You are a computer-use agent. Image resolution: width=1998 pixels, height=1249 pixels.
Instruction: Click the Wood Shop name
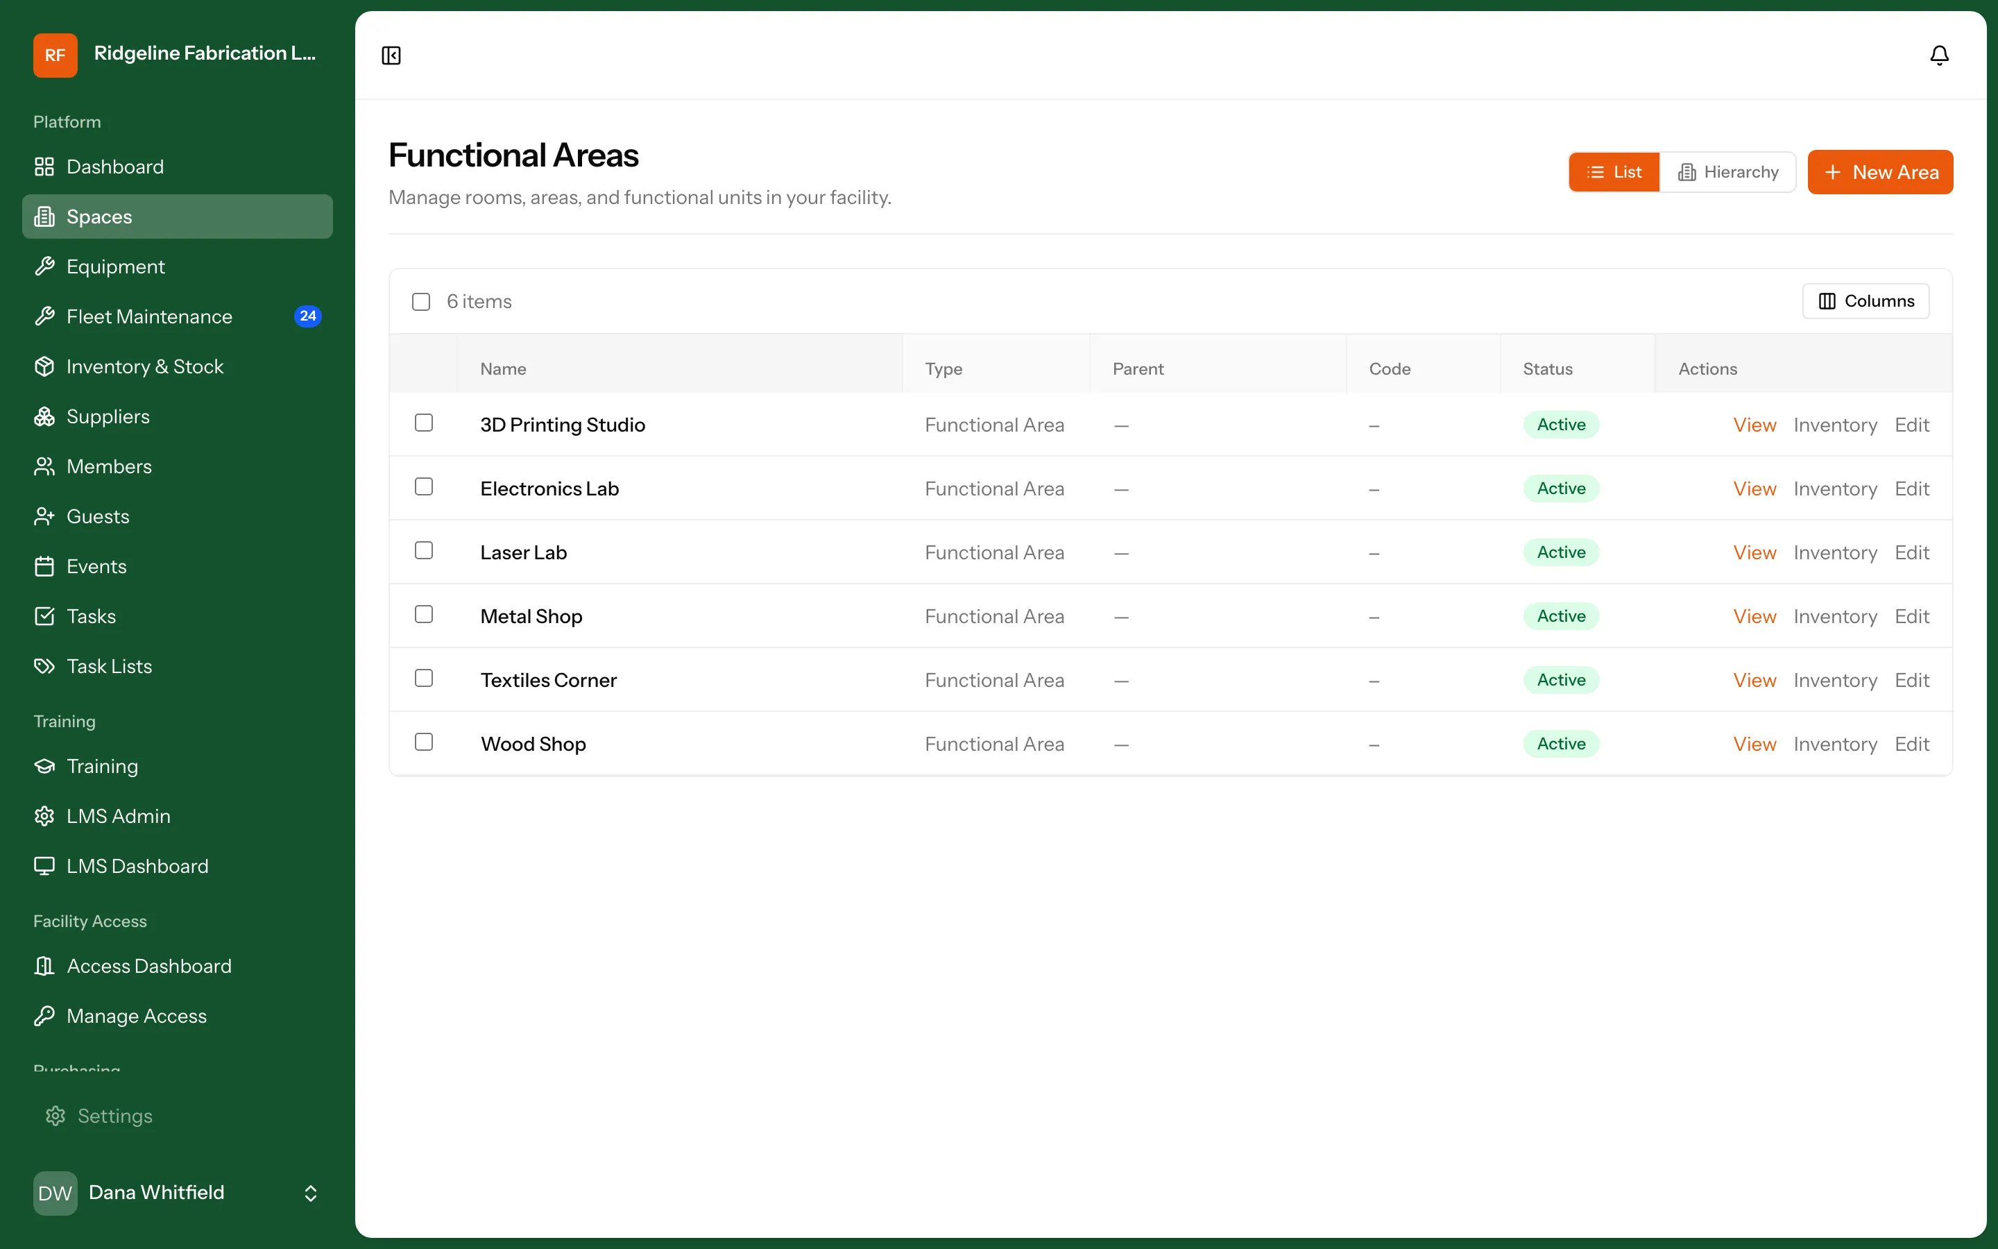(533, 745)
